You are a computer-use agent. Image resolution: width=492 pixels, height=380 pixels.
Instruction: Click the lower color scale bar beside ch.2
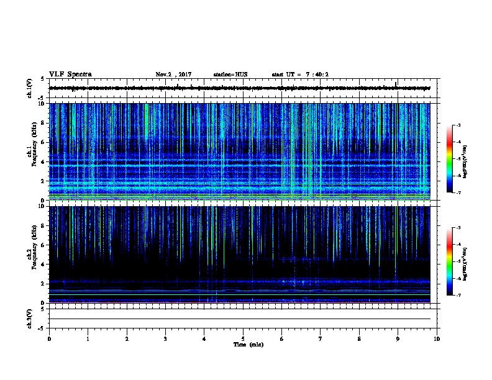(450, 261)
